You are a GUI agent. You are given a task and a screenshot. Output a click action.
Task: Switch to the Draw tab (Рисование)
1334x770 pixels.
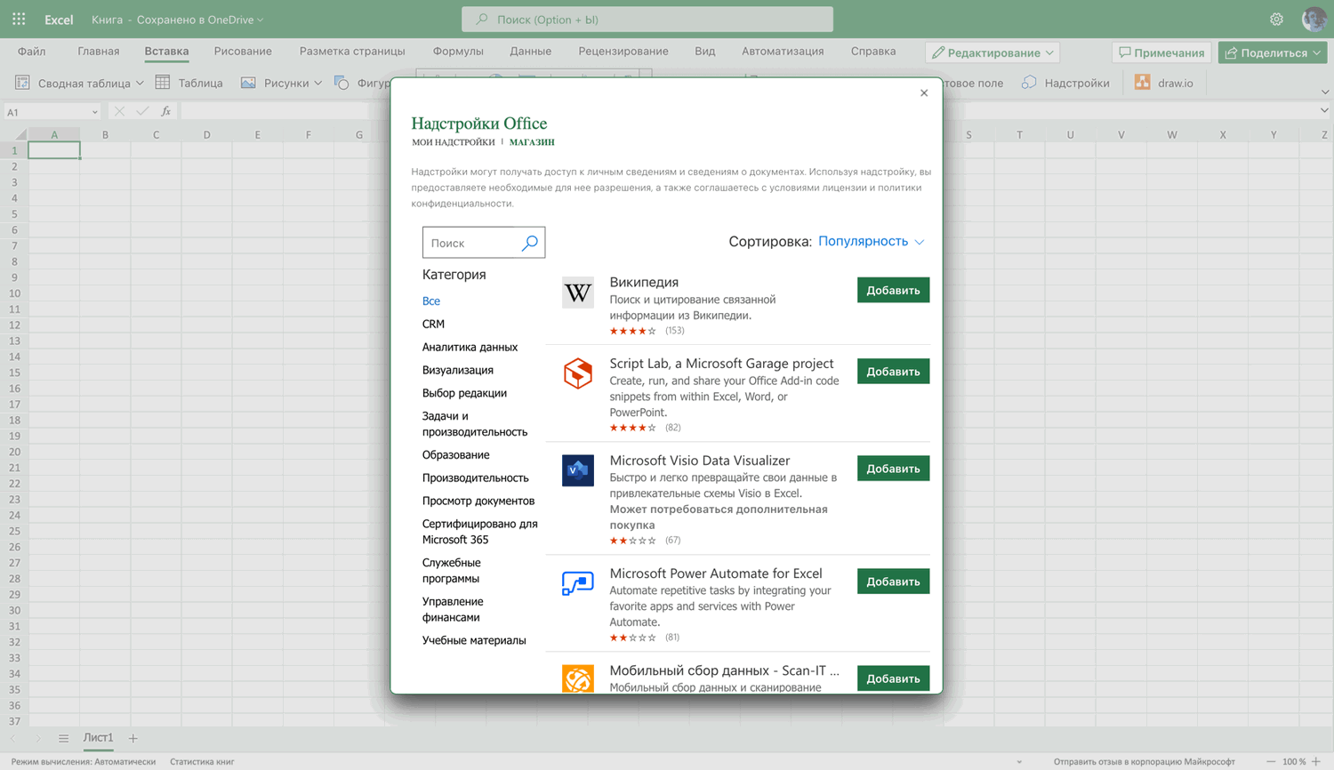243,52
